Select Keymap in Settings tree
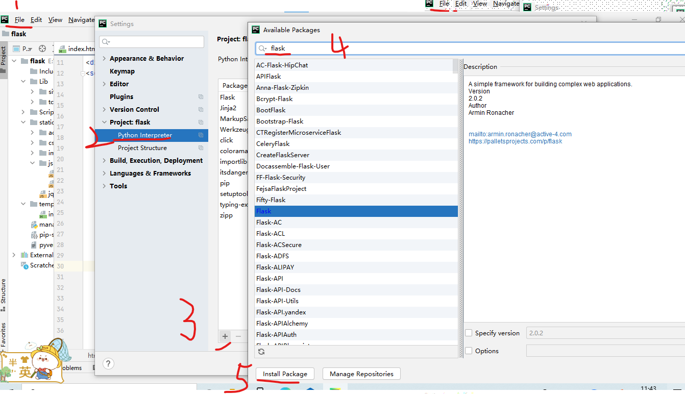 click(x=122, y=71)
